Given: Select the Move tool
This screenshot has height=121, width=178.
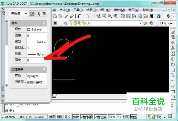Looking at the screenshot, I should [173, 59].
